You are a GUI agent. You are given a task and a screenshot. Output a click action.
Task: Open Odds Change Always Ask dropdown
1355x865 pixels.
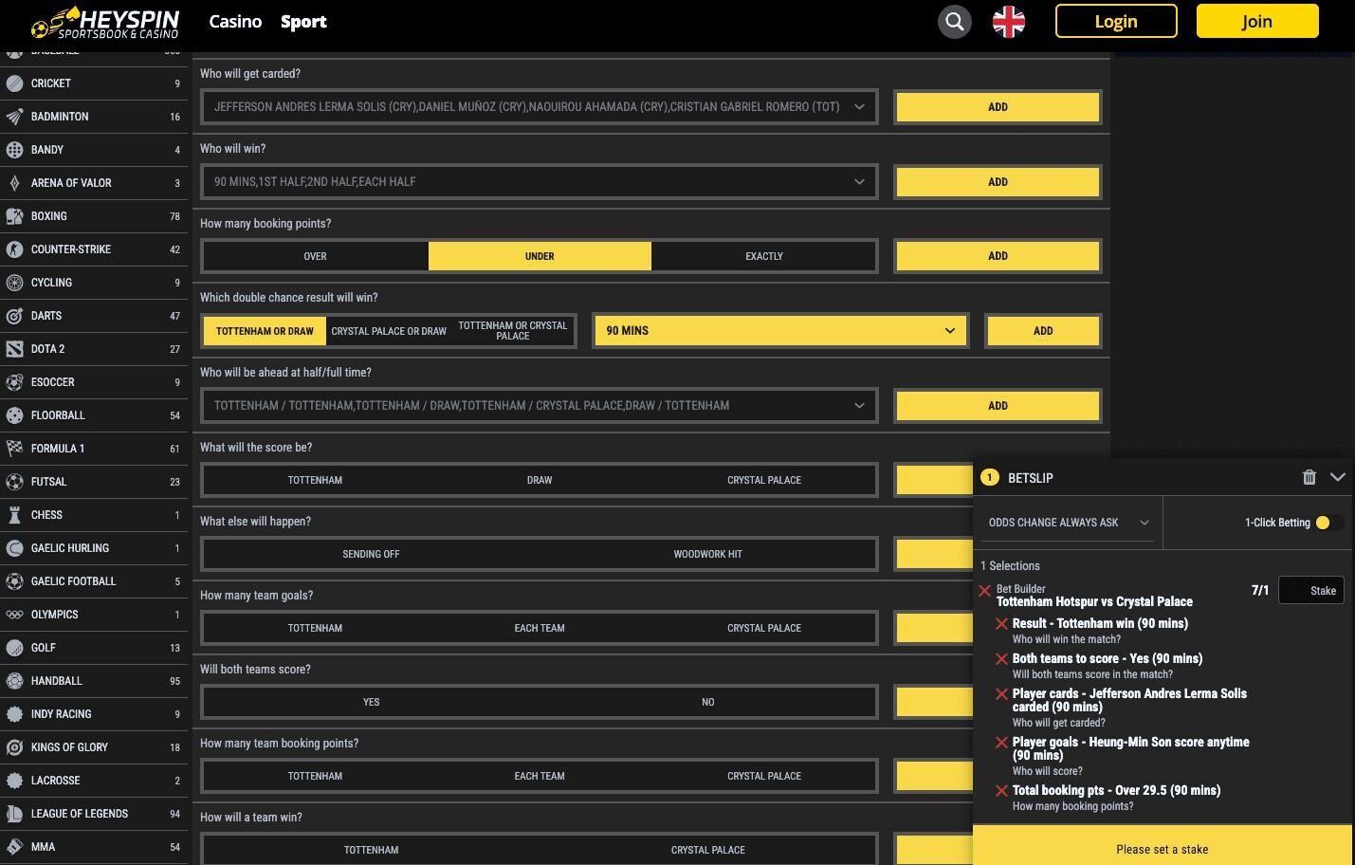1068,523
